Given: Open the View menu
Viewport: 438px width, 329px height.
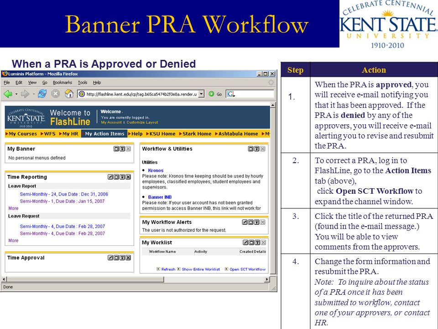Looking at the screenshot, I should 32,83.
